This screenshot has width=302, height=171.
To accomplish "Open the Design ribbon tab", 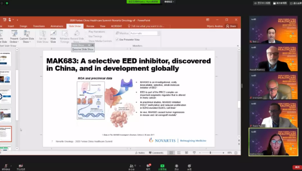I will click(x=23, y=26).
